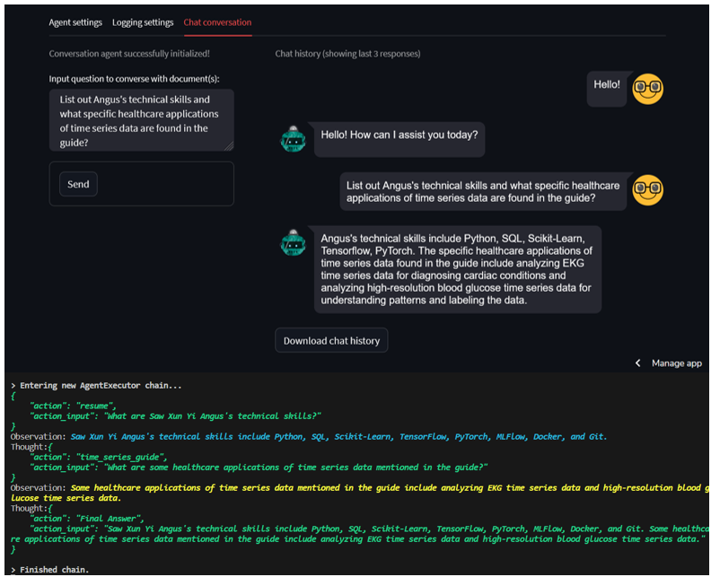The height and width of the screenshot is (577, 711).
Task: Click the robot avatar next to the greeting reply
Action: point(293,139)
